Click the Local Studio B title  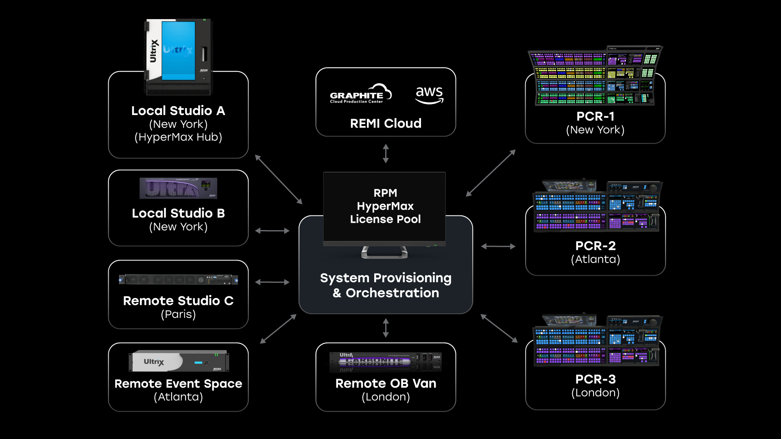[x=178, y=213]
